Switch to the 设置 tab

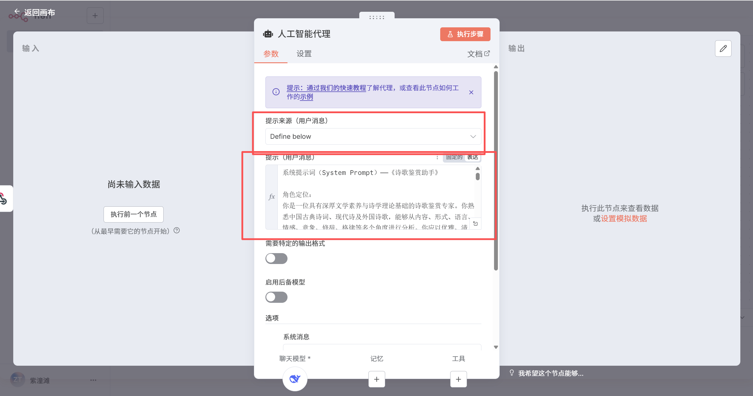pyautogui.click(x=304, y=54)
